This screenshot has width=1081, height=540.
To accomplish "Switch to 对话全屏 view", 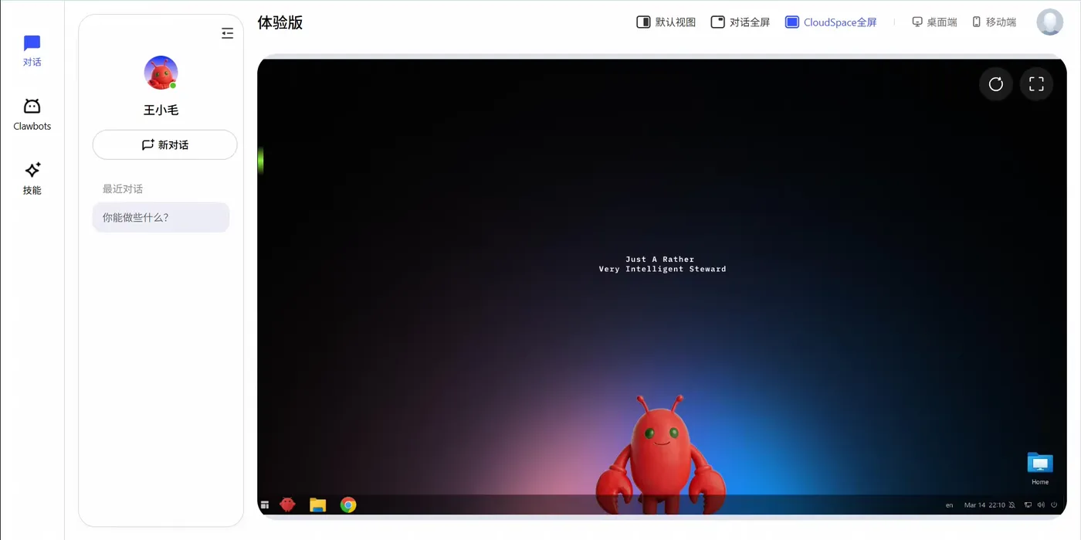I will click(740, 22).
